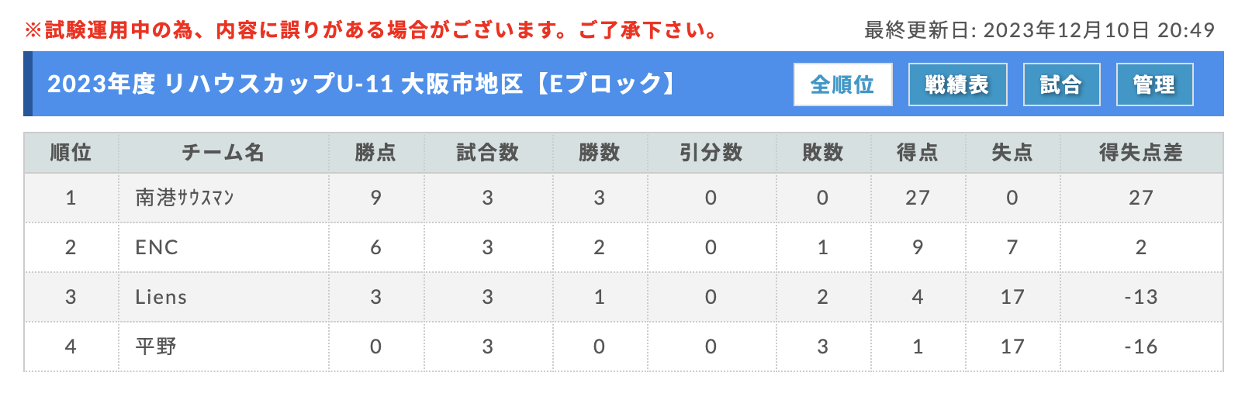Viewport: 1252px width, 400px height.
Task: Open the 試合 tab
Action: [x=1061, y=84]
